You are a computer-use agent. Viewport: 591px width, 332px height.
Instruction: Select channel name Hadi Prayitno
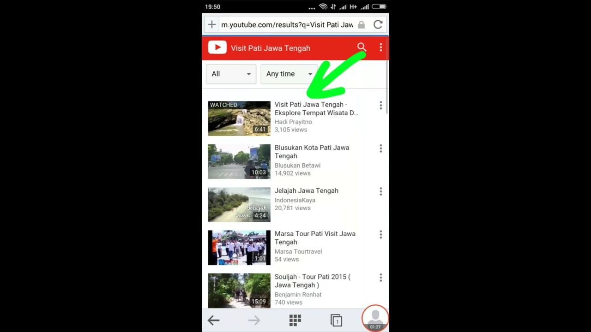293,122
